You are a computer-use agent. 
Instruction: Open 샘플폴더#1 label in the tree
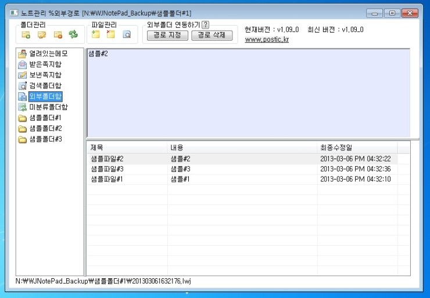pyautogui.click(x=45, y=118)
